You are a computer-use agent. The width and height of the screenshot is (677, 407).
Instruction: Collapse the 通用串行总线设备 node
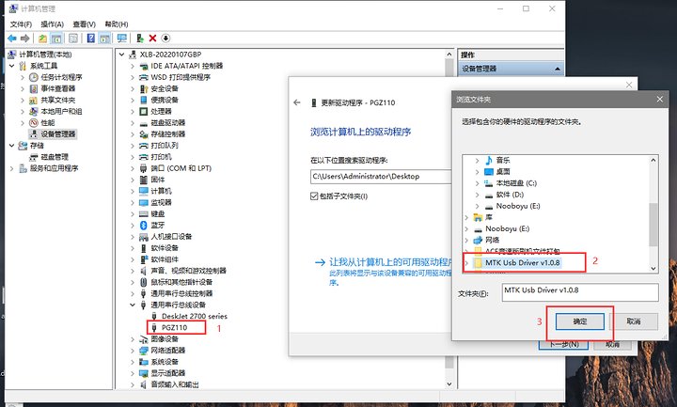(133, 305)
